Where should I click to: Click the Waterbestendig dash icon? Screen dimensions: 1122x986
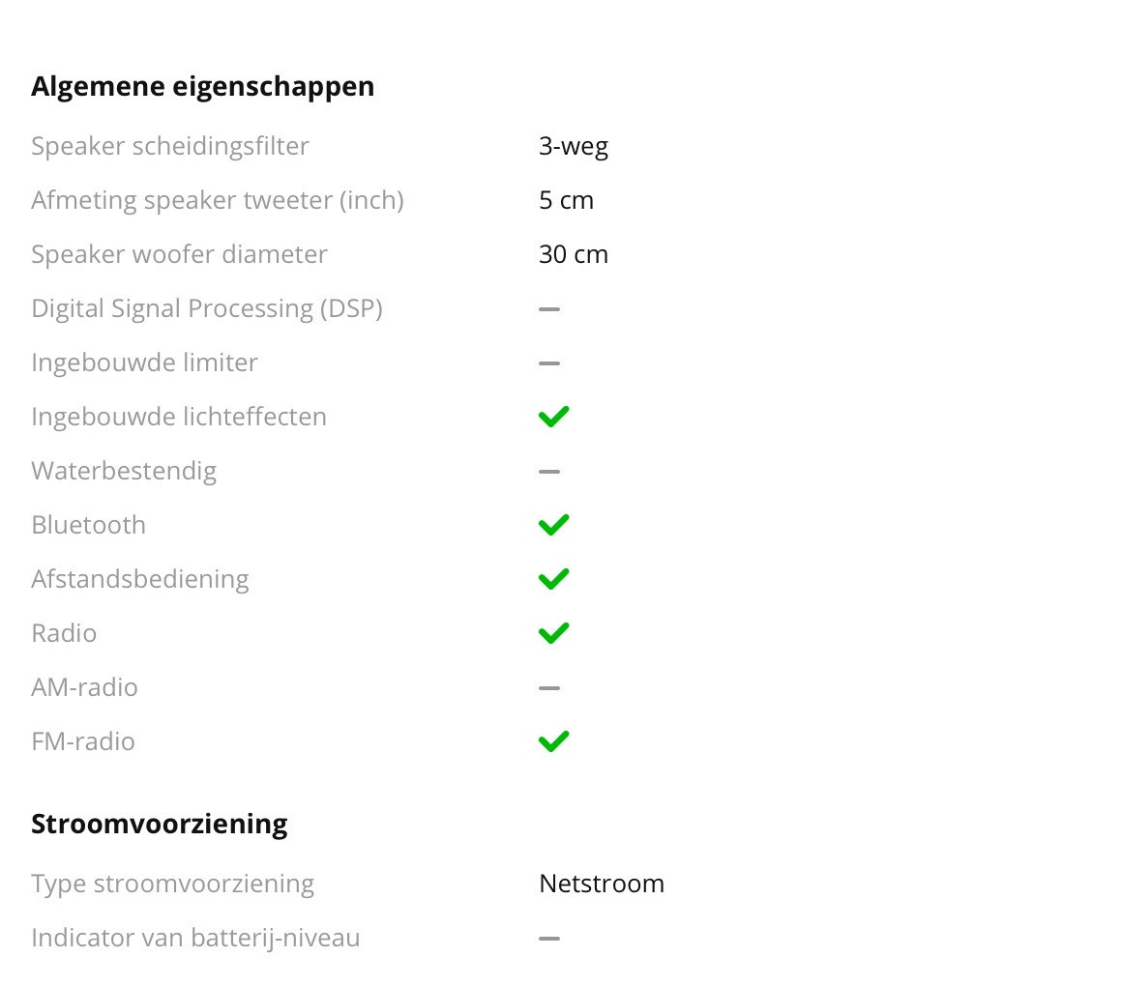click(549, 472)
